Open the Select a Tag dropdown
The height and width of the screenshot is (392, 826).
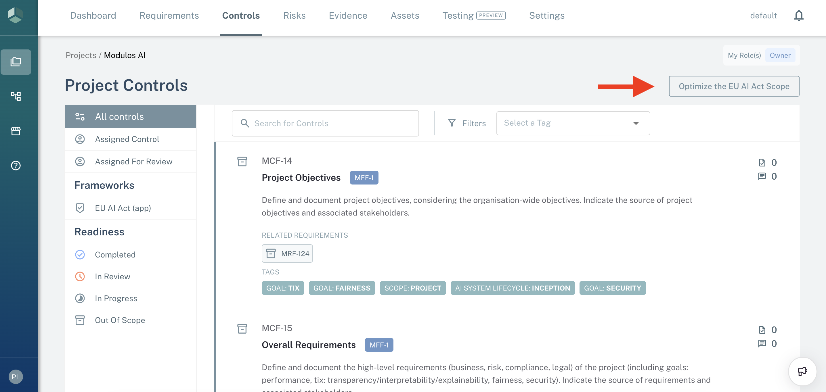(573, 123)
